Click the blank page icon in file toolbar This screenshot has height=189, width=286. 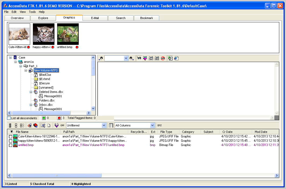[x=49, y=125]
